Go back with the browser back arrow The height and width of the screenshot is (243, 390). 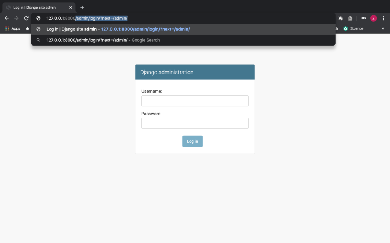pyautogui.click(x=7, y=18)
